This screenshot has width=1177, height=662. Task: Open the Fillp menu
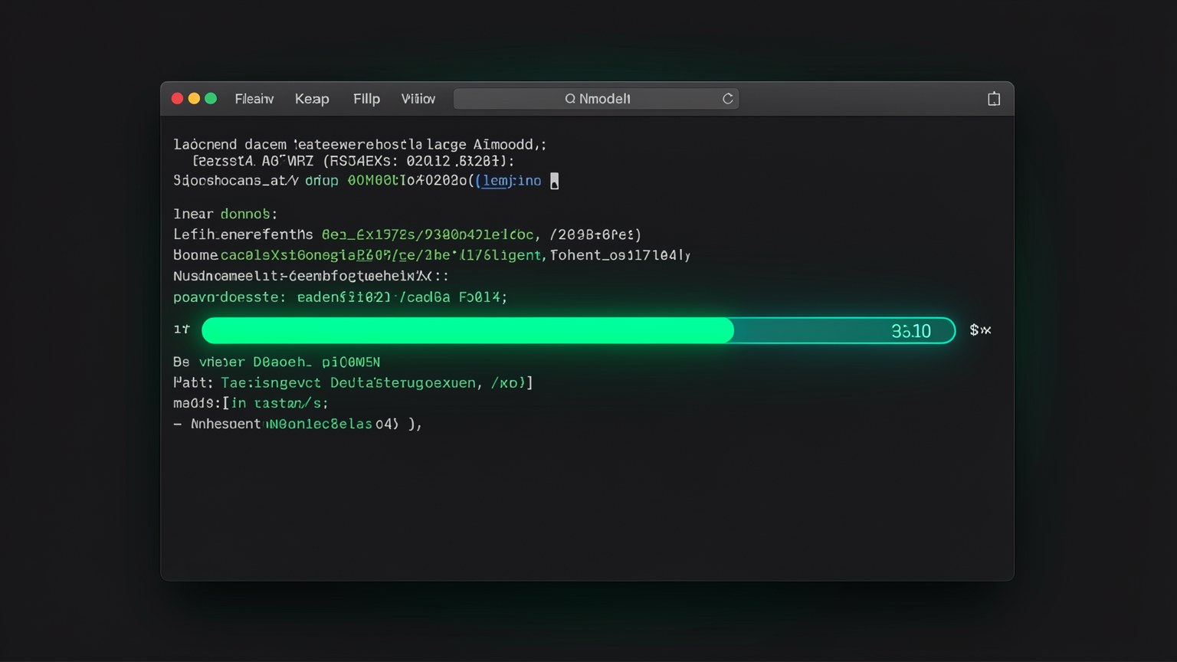pyautogui.click(x=366, y=99)
